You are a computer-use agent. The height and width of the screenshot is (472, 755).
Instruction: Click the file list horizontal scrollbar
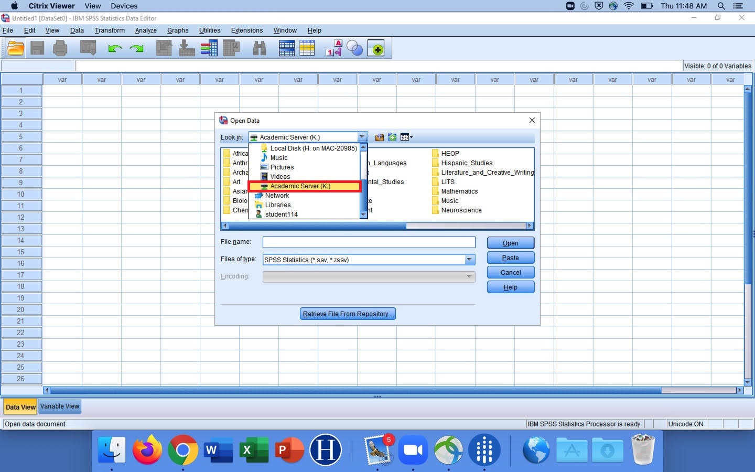click(x=377, y=226)
